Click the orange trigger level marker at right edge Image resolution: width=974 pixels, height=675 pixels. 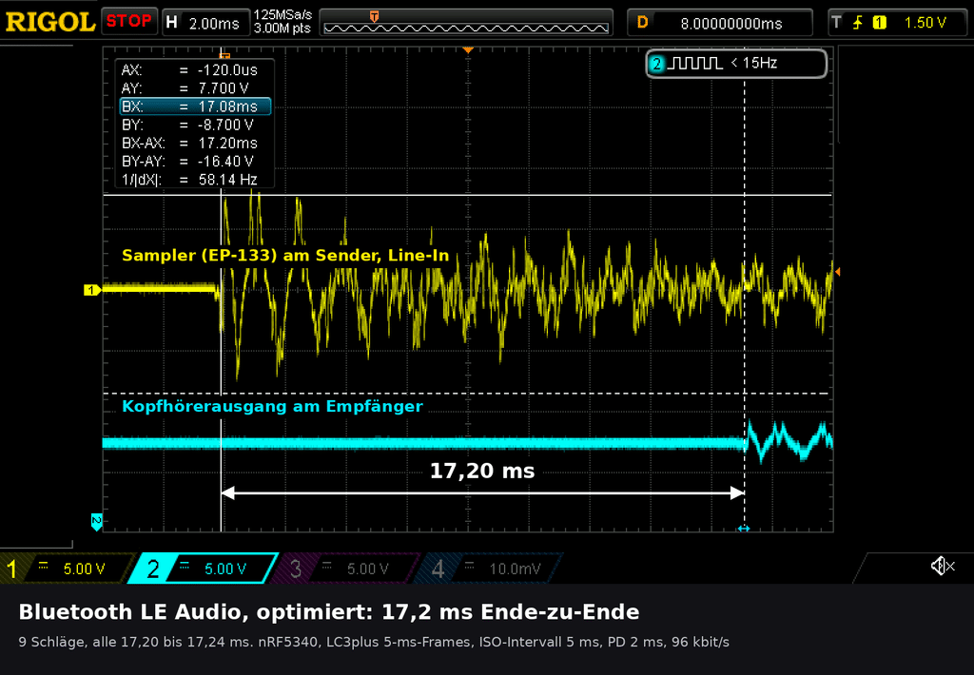(837, 271)
